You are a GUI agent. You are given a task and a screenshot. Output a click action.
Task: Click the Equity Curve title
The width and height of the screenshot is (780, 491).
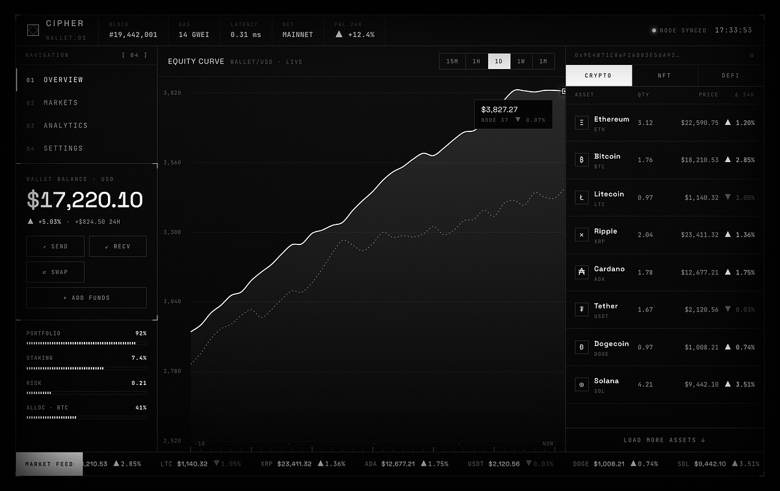pyautogui.click(x=196, y=62)
